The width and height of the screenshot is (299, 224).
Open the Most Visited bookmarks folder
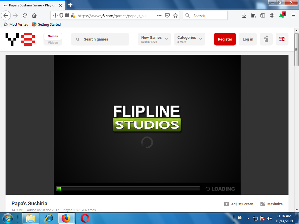point(16,24)
